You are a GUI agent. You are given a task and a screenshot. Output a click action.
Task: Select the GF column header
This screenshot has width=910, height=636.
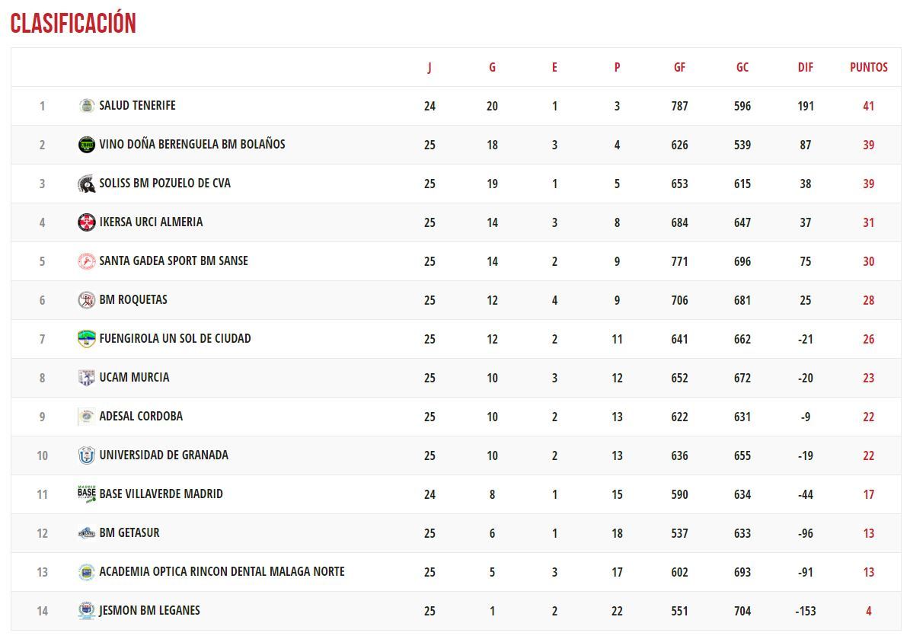coord(679,67)
